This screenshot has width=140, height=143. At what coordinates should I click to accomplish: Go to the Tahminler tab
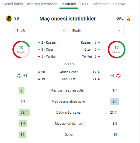pyautogui.click(x=100, y=4)
